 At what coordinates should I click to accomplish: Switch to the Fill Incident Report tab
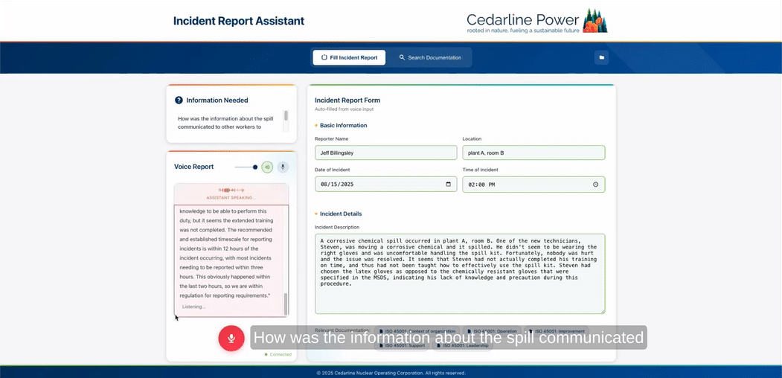pos(349,57)
